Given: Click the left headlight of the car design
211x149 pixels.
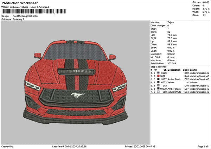Looking at the screenshot, I should tap(33, 85).
